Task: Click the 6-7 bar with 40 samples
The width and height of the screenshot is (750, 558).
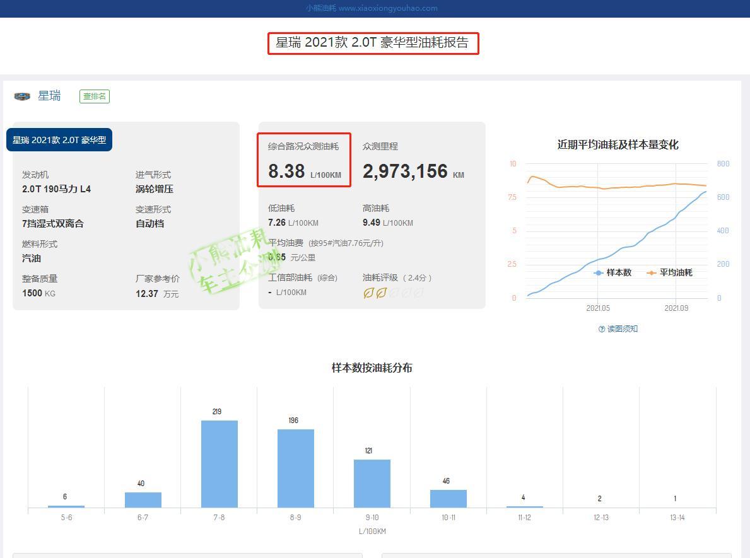Action: (143, 499)
